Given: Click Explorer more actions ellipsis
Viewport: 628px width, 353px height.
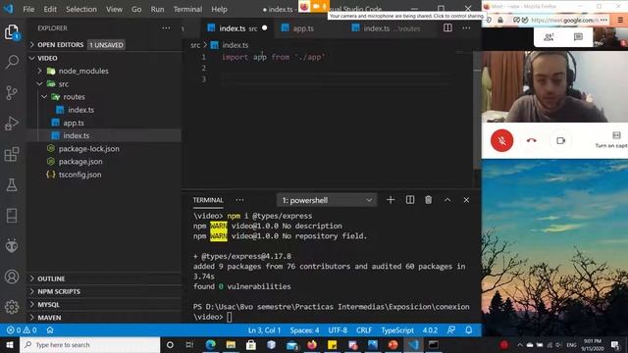Looking at the screenshot, I should (166, 28).
